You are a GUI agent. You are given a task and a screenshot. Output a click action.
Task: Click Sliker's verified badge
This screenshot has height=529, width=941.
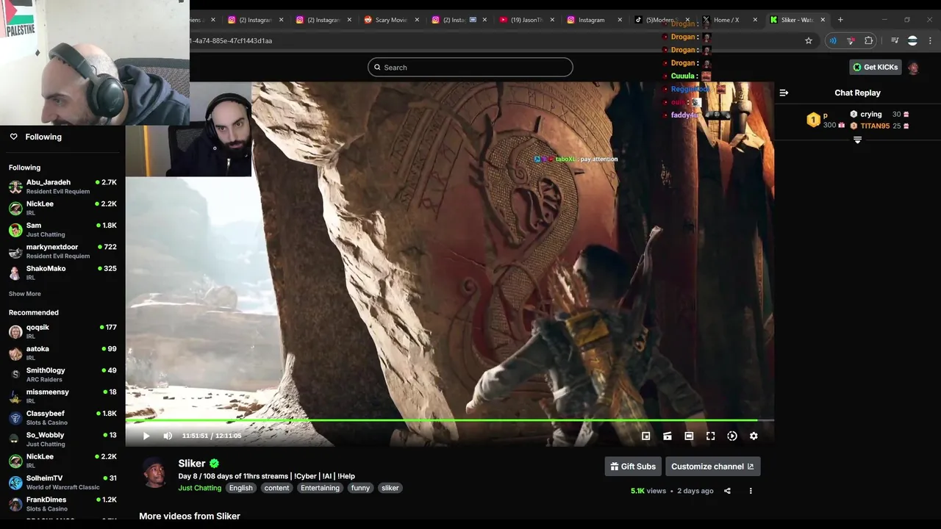tap(214, 464)
